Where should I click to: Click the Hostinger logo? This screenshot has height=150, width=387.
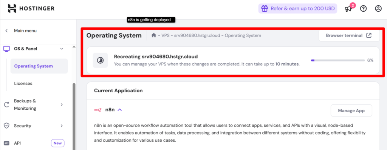(x=31, y=8)
